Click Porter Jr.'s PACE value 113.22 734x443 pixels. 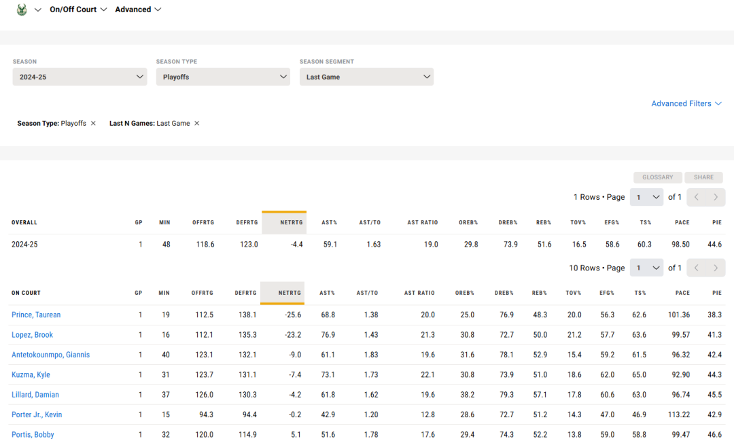(x=679, y=414)
